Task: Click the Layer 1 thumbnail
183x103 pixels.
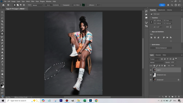Action: (x=154, y=70)
